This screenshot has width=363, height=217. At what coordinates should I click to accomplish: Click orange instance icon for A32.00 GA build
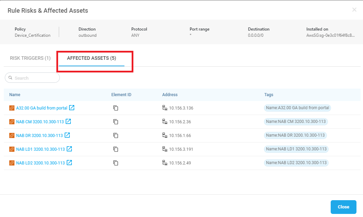point(12,108)
